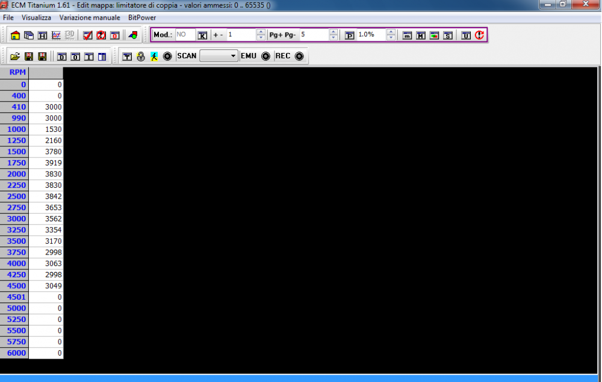Click the colored shapes icon
The height and width of the screenshot is (382, 602).
click(x=133, y=35)
